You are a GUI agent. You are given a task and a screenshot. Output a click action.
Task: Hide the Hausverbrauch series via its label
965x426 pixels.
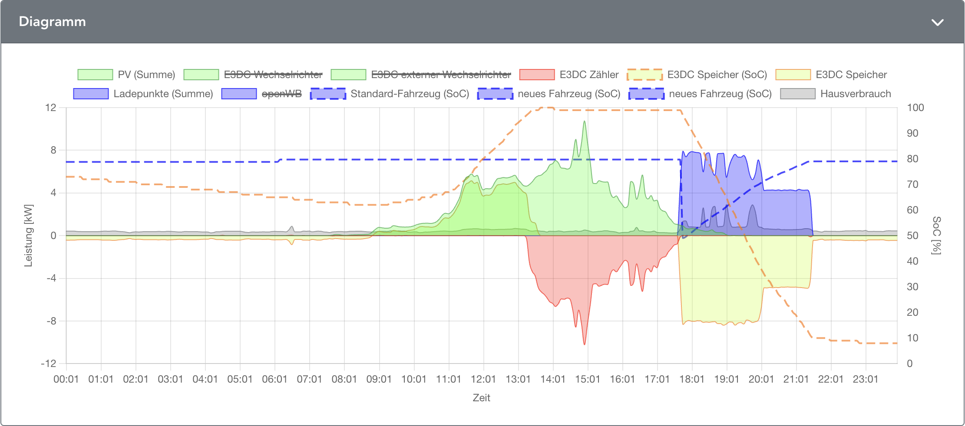855,94
